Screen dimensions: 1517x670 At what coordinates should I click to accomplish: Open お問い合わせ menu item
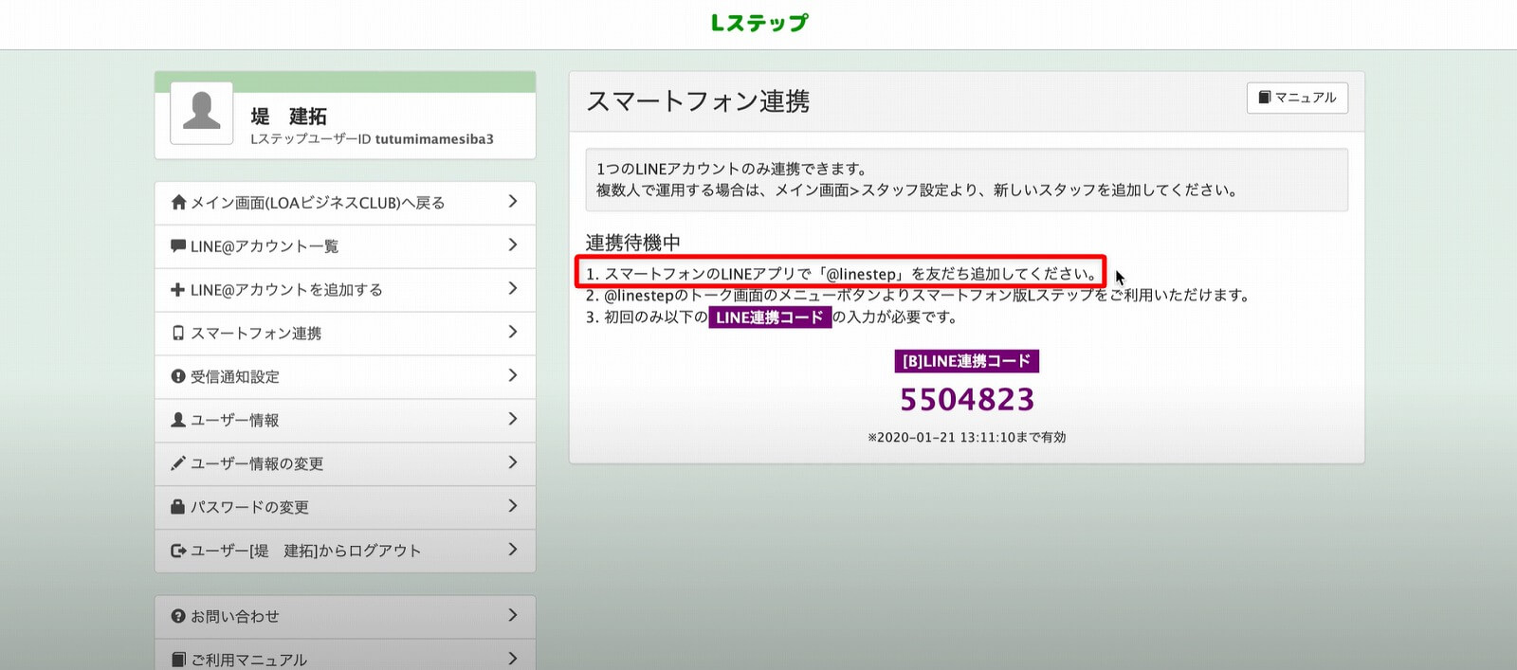click(345, 617)
